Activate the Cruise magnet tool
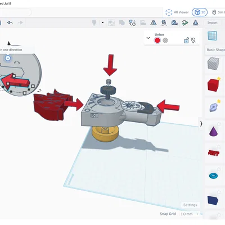This screenshot has height=225, width=225. tap(164, 22)
